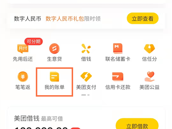This screenshot has width=172, height=129.
Task: Switch to second page indicator dot
Action: pyautogui.click(x=88, y=95)
